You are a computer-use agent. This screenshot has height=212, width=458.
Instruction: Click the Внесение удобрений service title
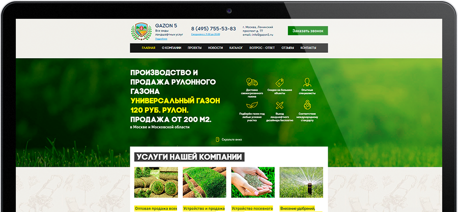(297, 208)
